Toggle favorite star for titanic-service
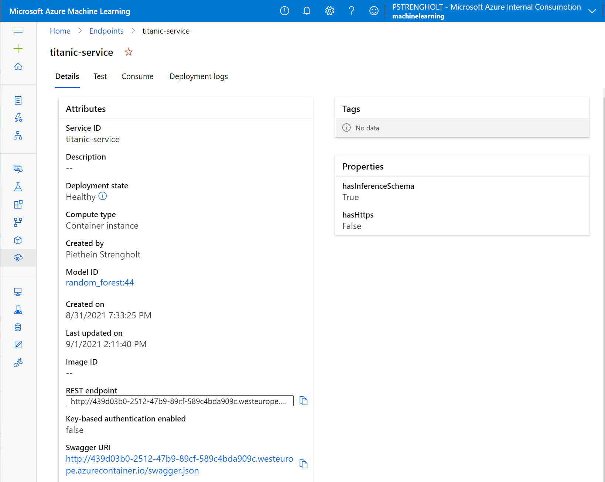Viewport: 605px width, 482px height. tap(129, 52)
